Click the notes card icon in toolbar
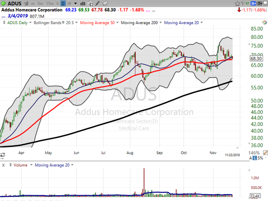This screenshot has width=268, height=201. pos(105,3)
